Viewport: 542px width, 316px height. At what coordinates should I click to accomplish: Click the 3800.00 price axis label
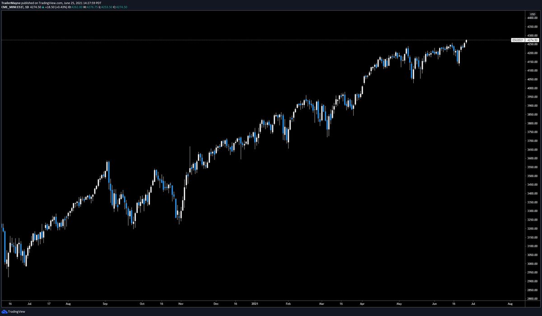[x=532, y=123]
